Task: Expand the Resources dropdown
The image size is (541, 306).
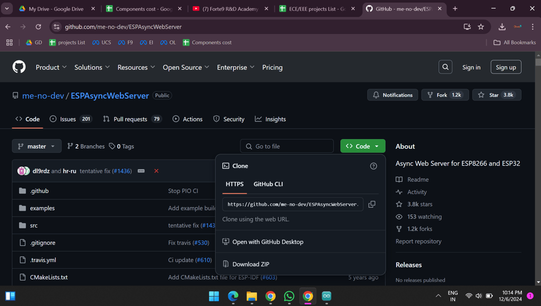Action: pyautogui.click(x=136, y=67)
